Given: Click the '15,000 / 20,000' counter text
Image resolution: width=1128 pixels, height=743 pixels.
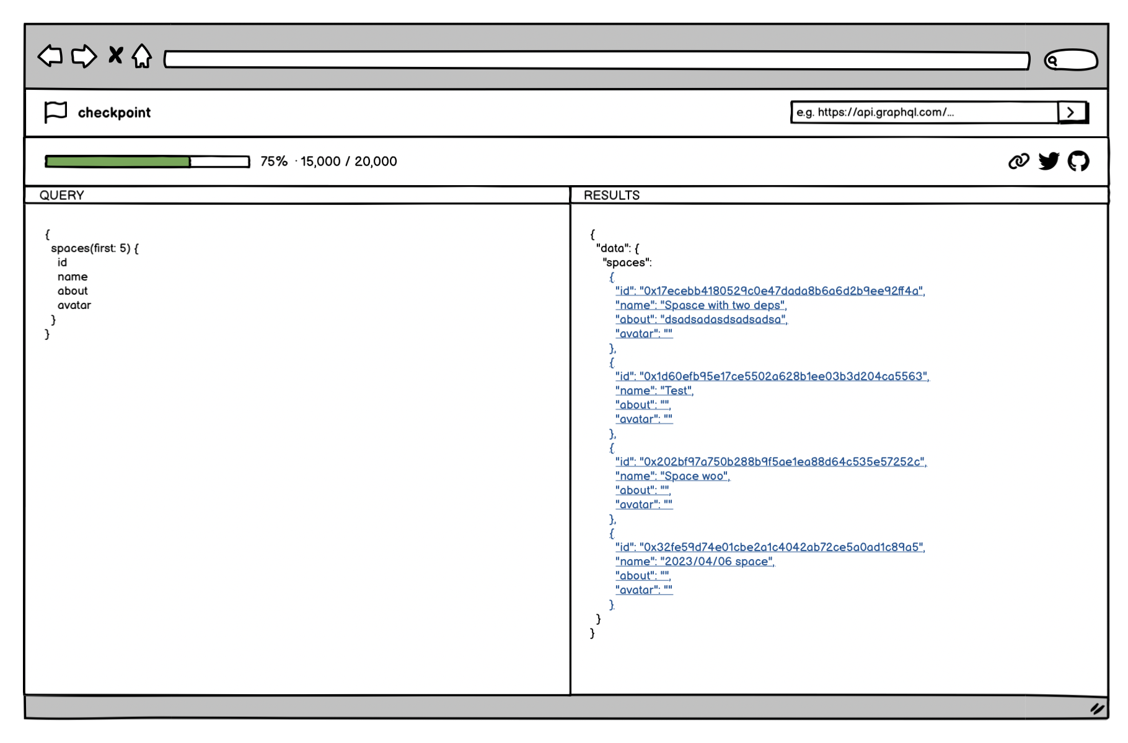Looking at the screenshot, I should tap(348, 162).
